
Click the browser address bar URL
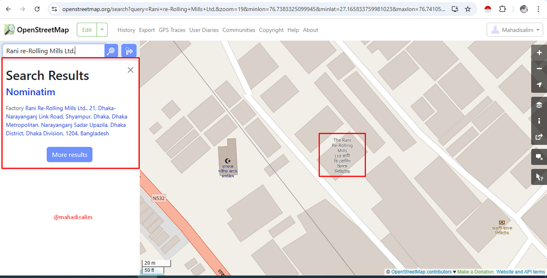click(254, 9)
